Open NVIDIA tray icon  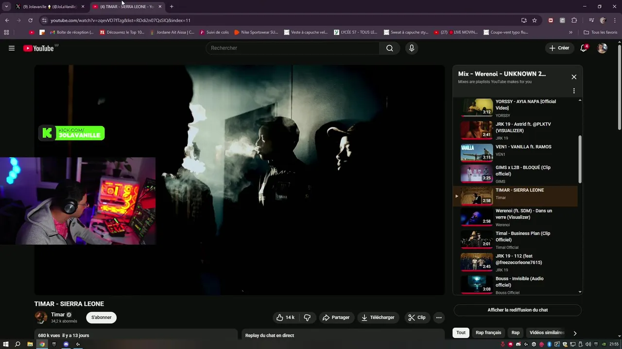[604, 344]
